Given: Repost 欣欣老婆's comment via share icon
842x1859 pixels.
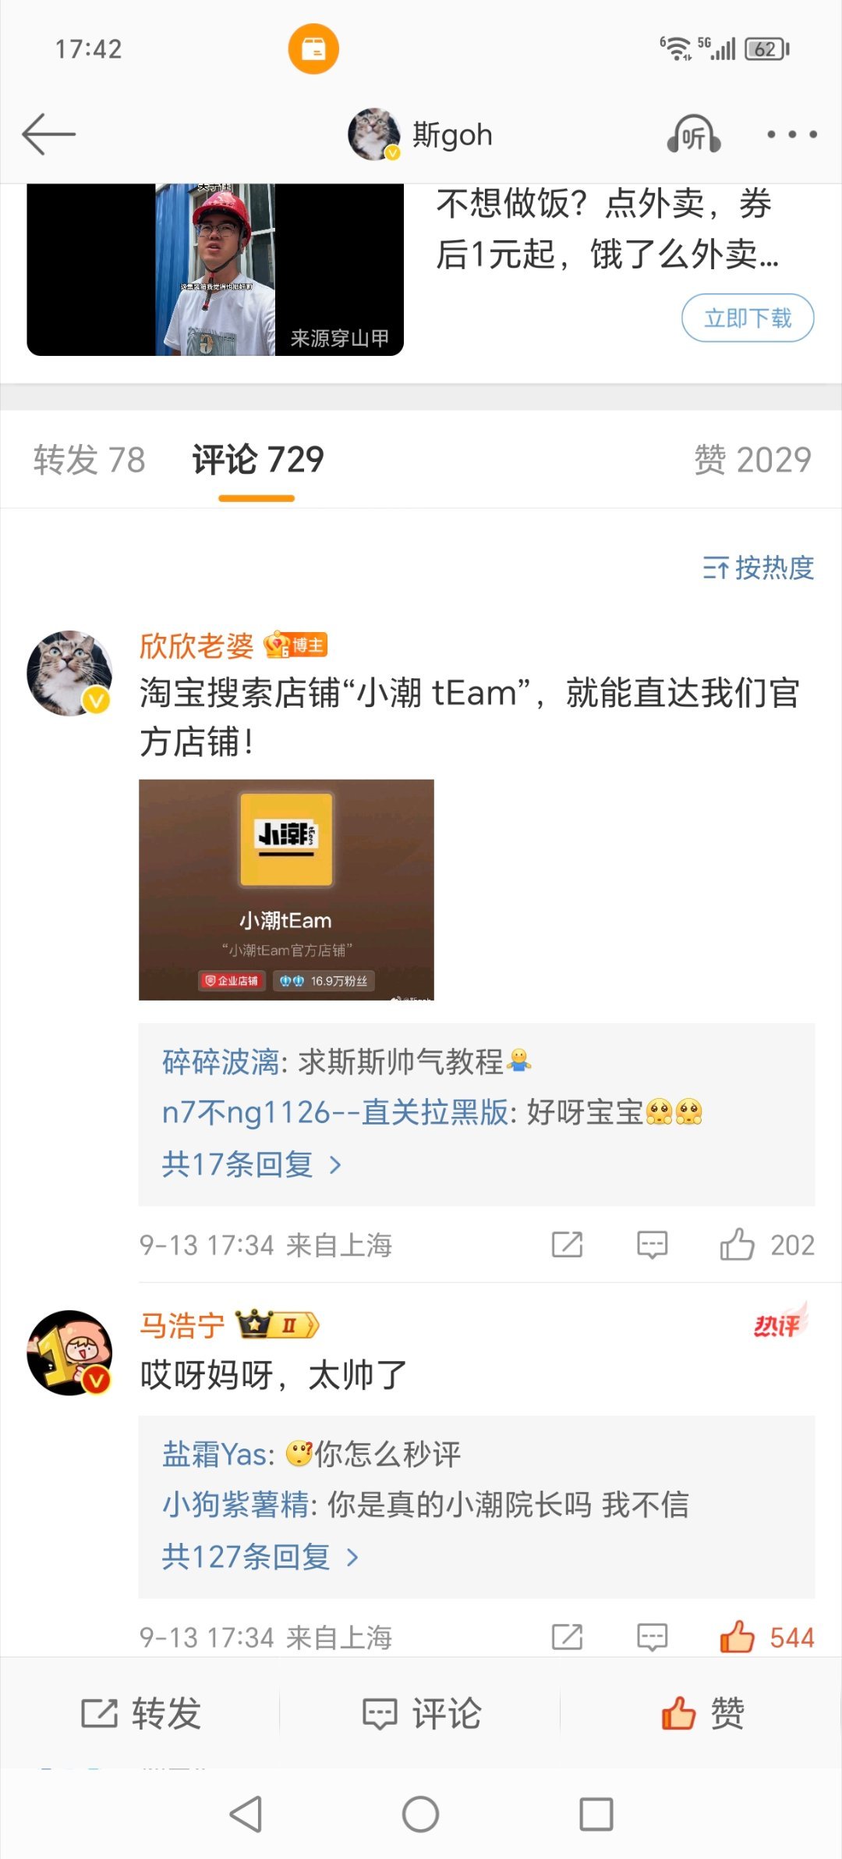Looking at the screenshot, I should coord(567,1245).
